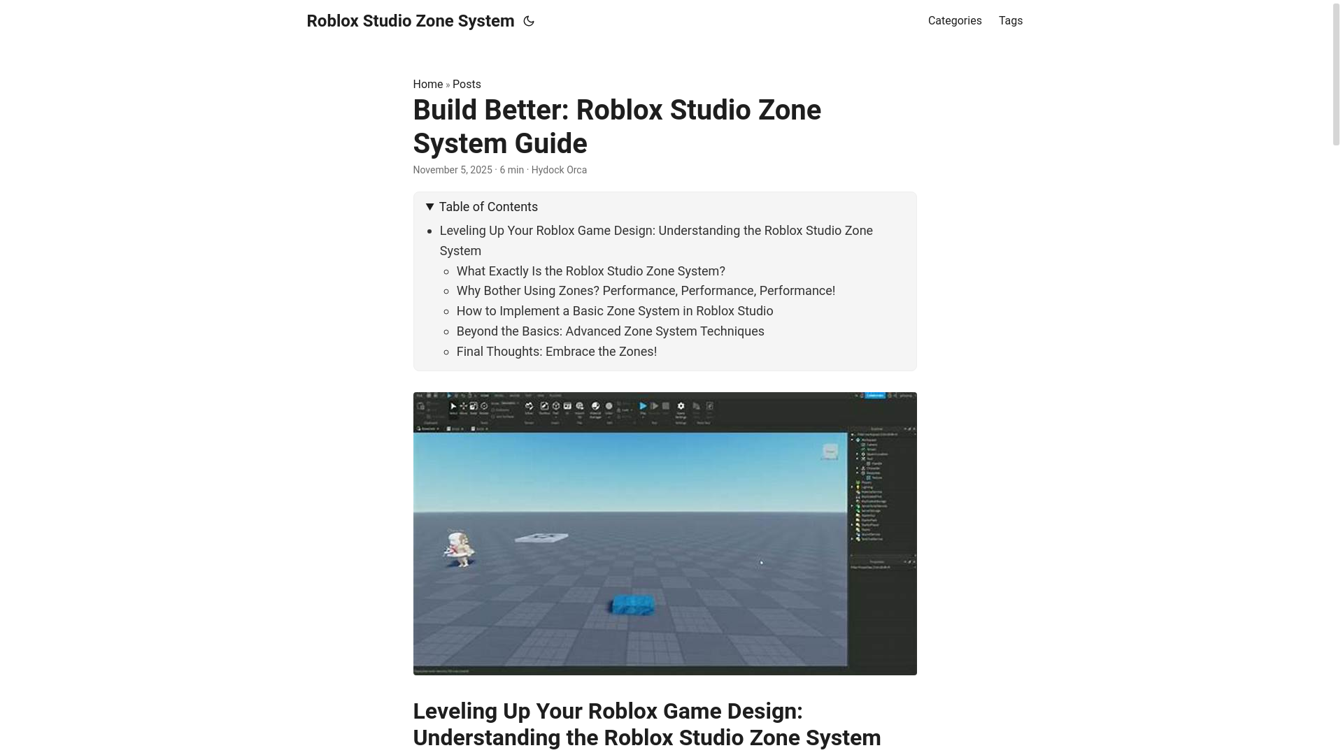Jump to 'Final Thoughts: Embrace the Zones!'
The height and width of the screenshot is (755, 1343).
point(557,352)
